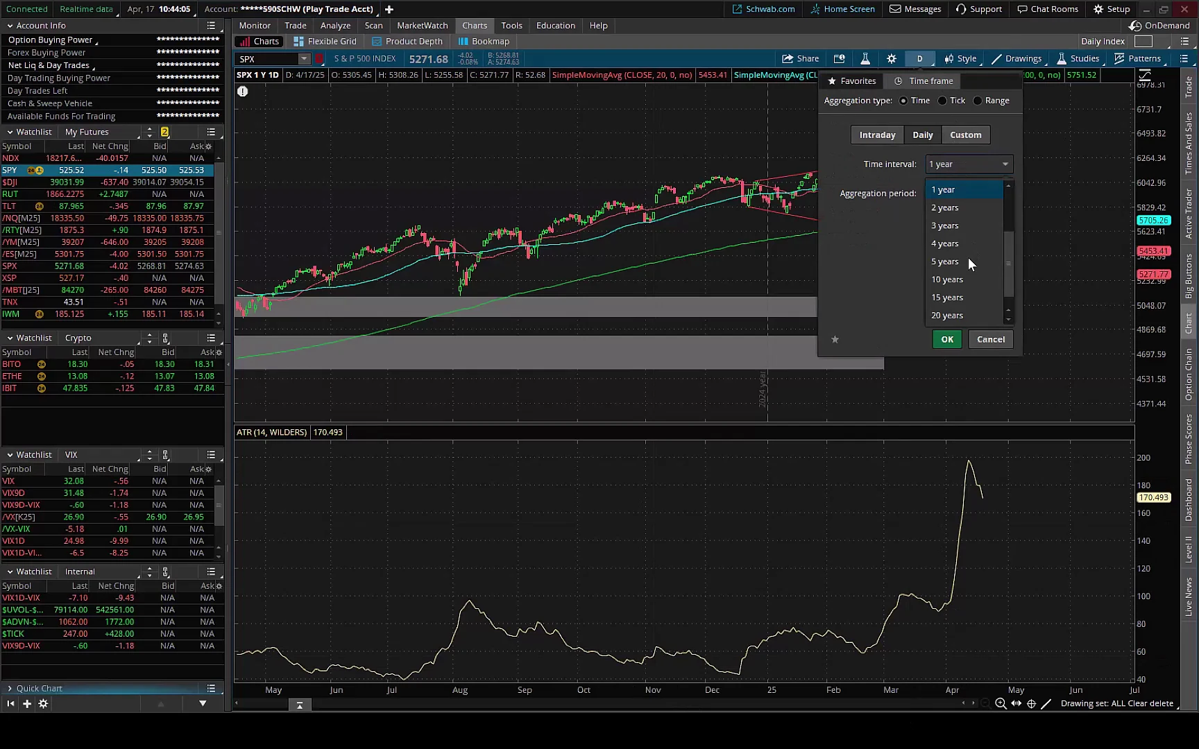Click the Daily Index color link box

[x=1143, y=42]
